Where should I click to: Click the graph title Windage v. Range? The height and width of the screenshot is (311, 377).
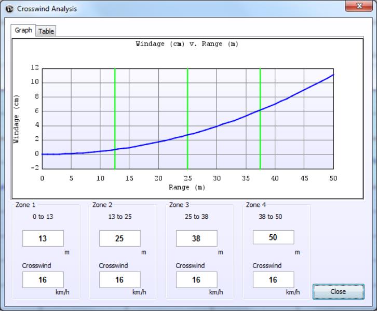(187, 44)
